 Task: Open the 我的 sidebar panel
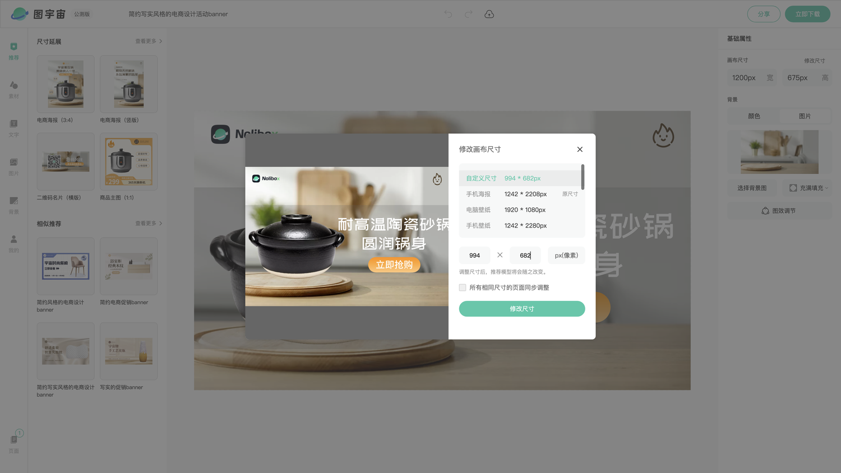click(14, 244)
